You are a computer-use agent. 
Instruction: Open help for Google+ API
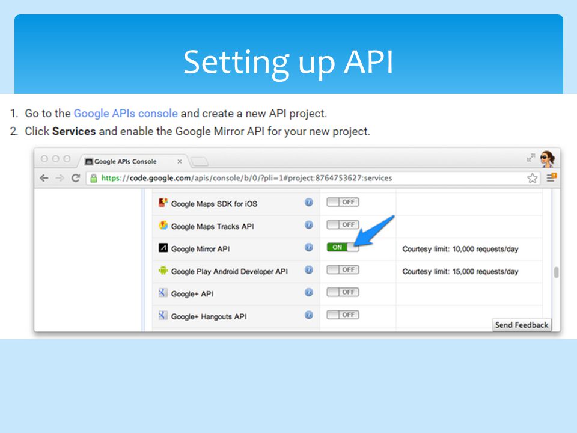[x=309, y=292]
